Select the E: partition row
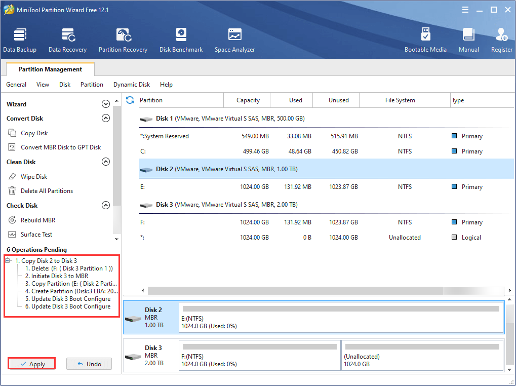The image size is (516, 386). (x=326, y=187)
